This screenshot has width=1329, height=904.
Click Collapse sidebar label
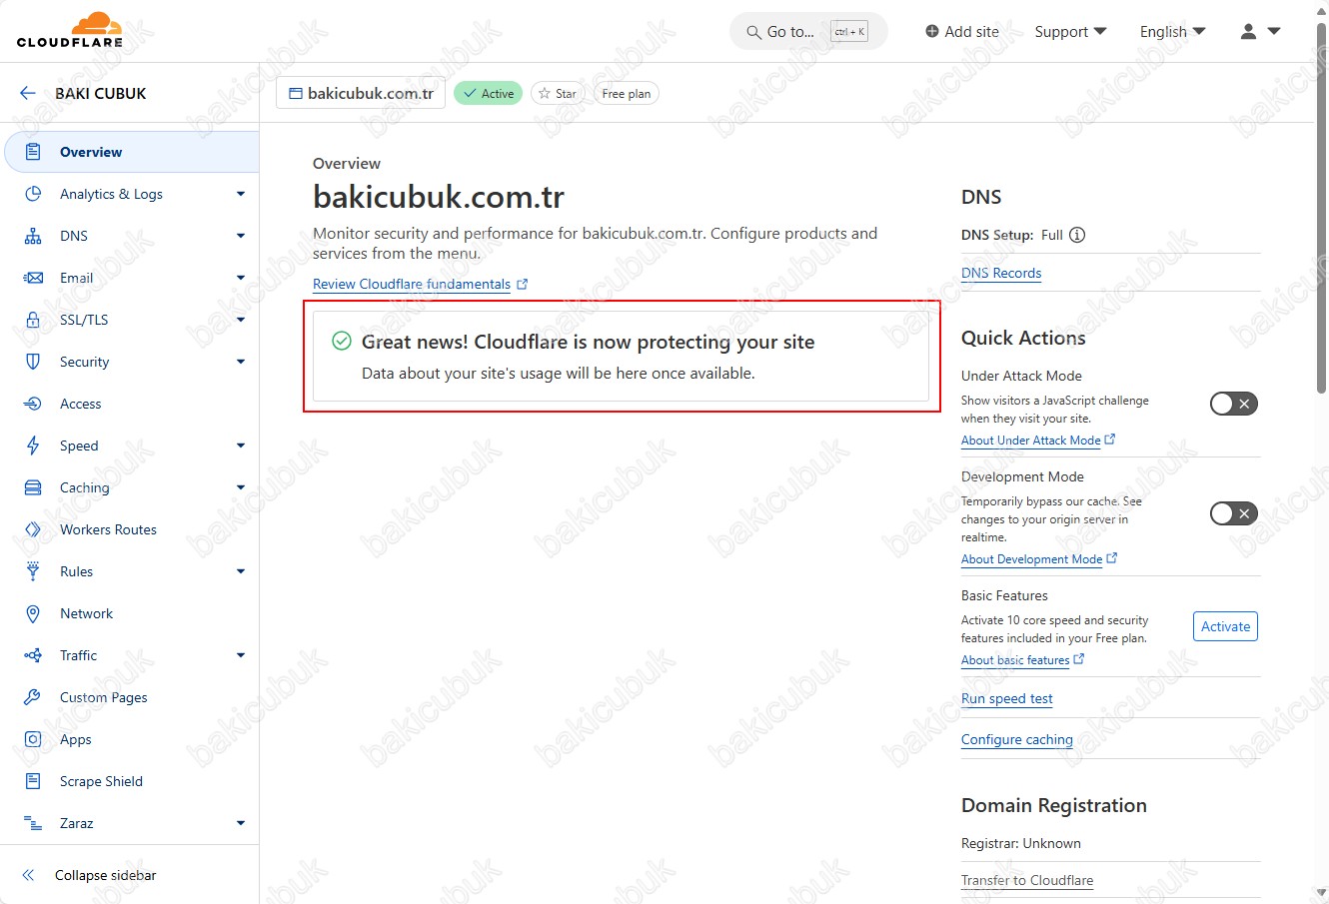click(106, 875)
